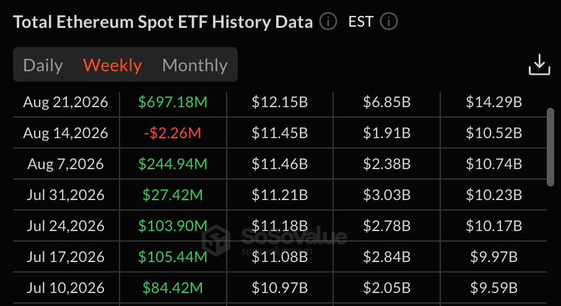Click the -$2.26M outflow value
Image resolution: width=561 pixels, height=306 pixels.
173,133
